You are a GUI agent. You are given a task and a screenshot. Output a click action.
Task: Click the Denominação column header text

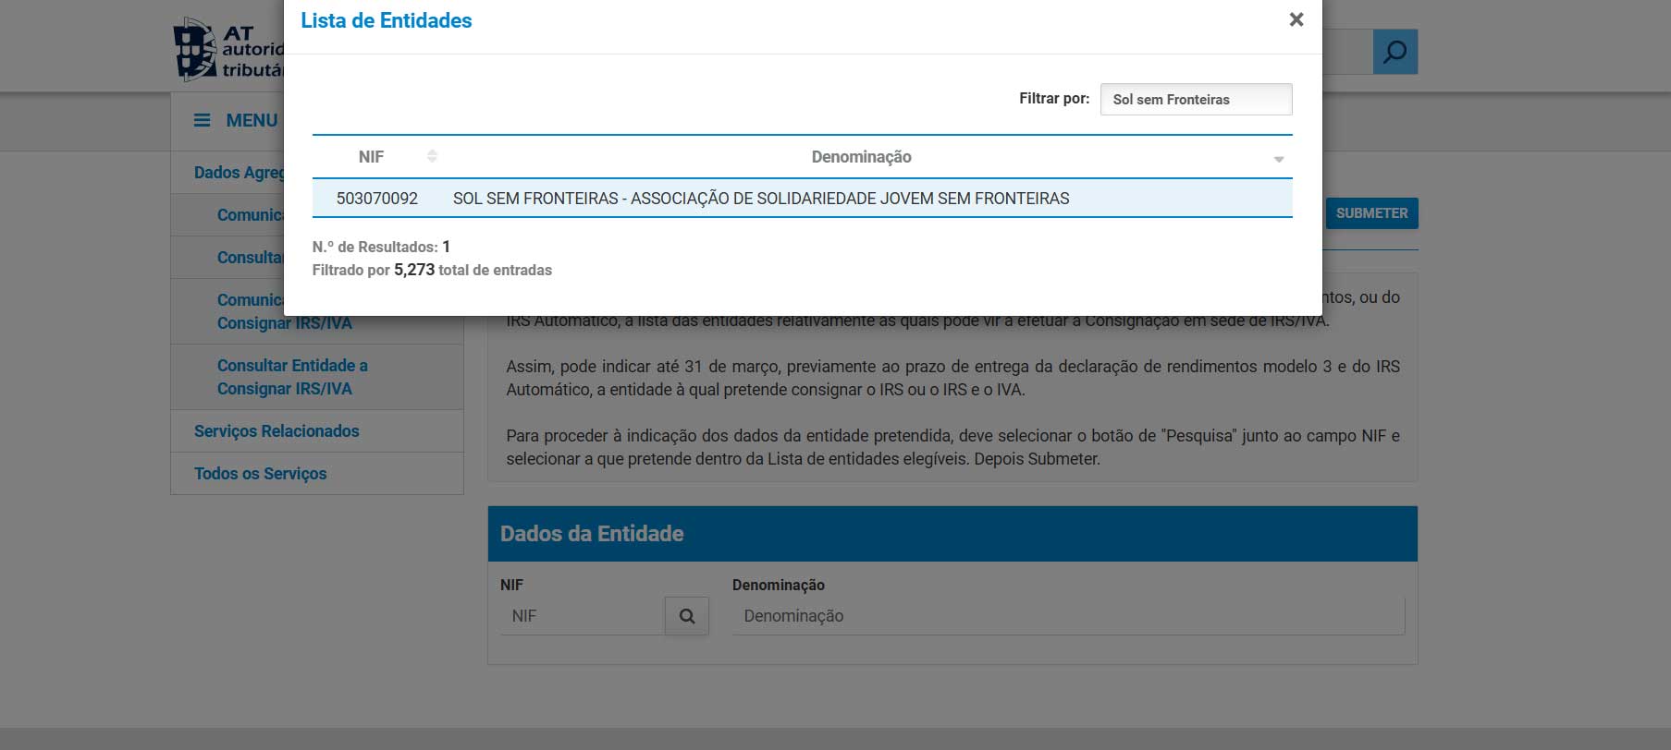[x=861, y=157]
